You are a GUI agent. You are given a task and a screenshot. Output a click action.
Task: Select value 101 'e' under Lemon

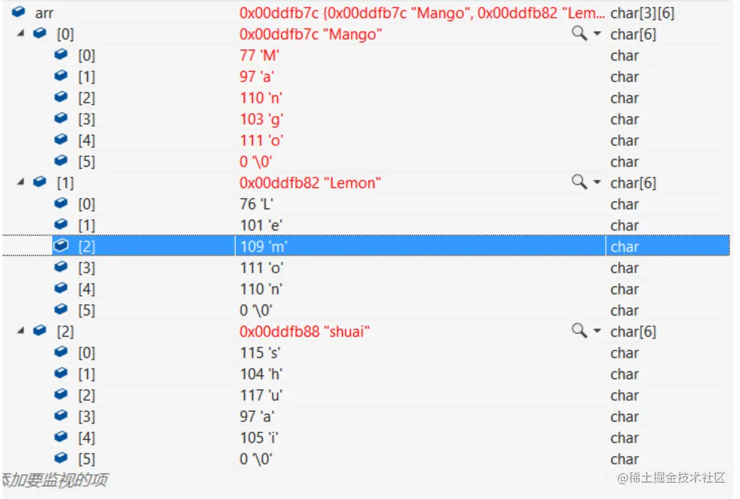tap(261, 226)
